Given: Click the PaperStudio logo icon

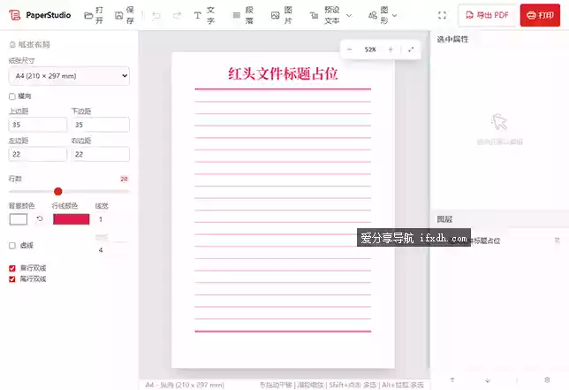Looking at the screenshot, I should [14, 15].
